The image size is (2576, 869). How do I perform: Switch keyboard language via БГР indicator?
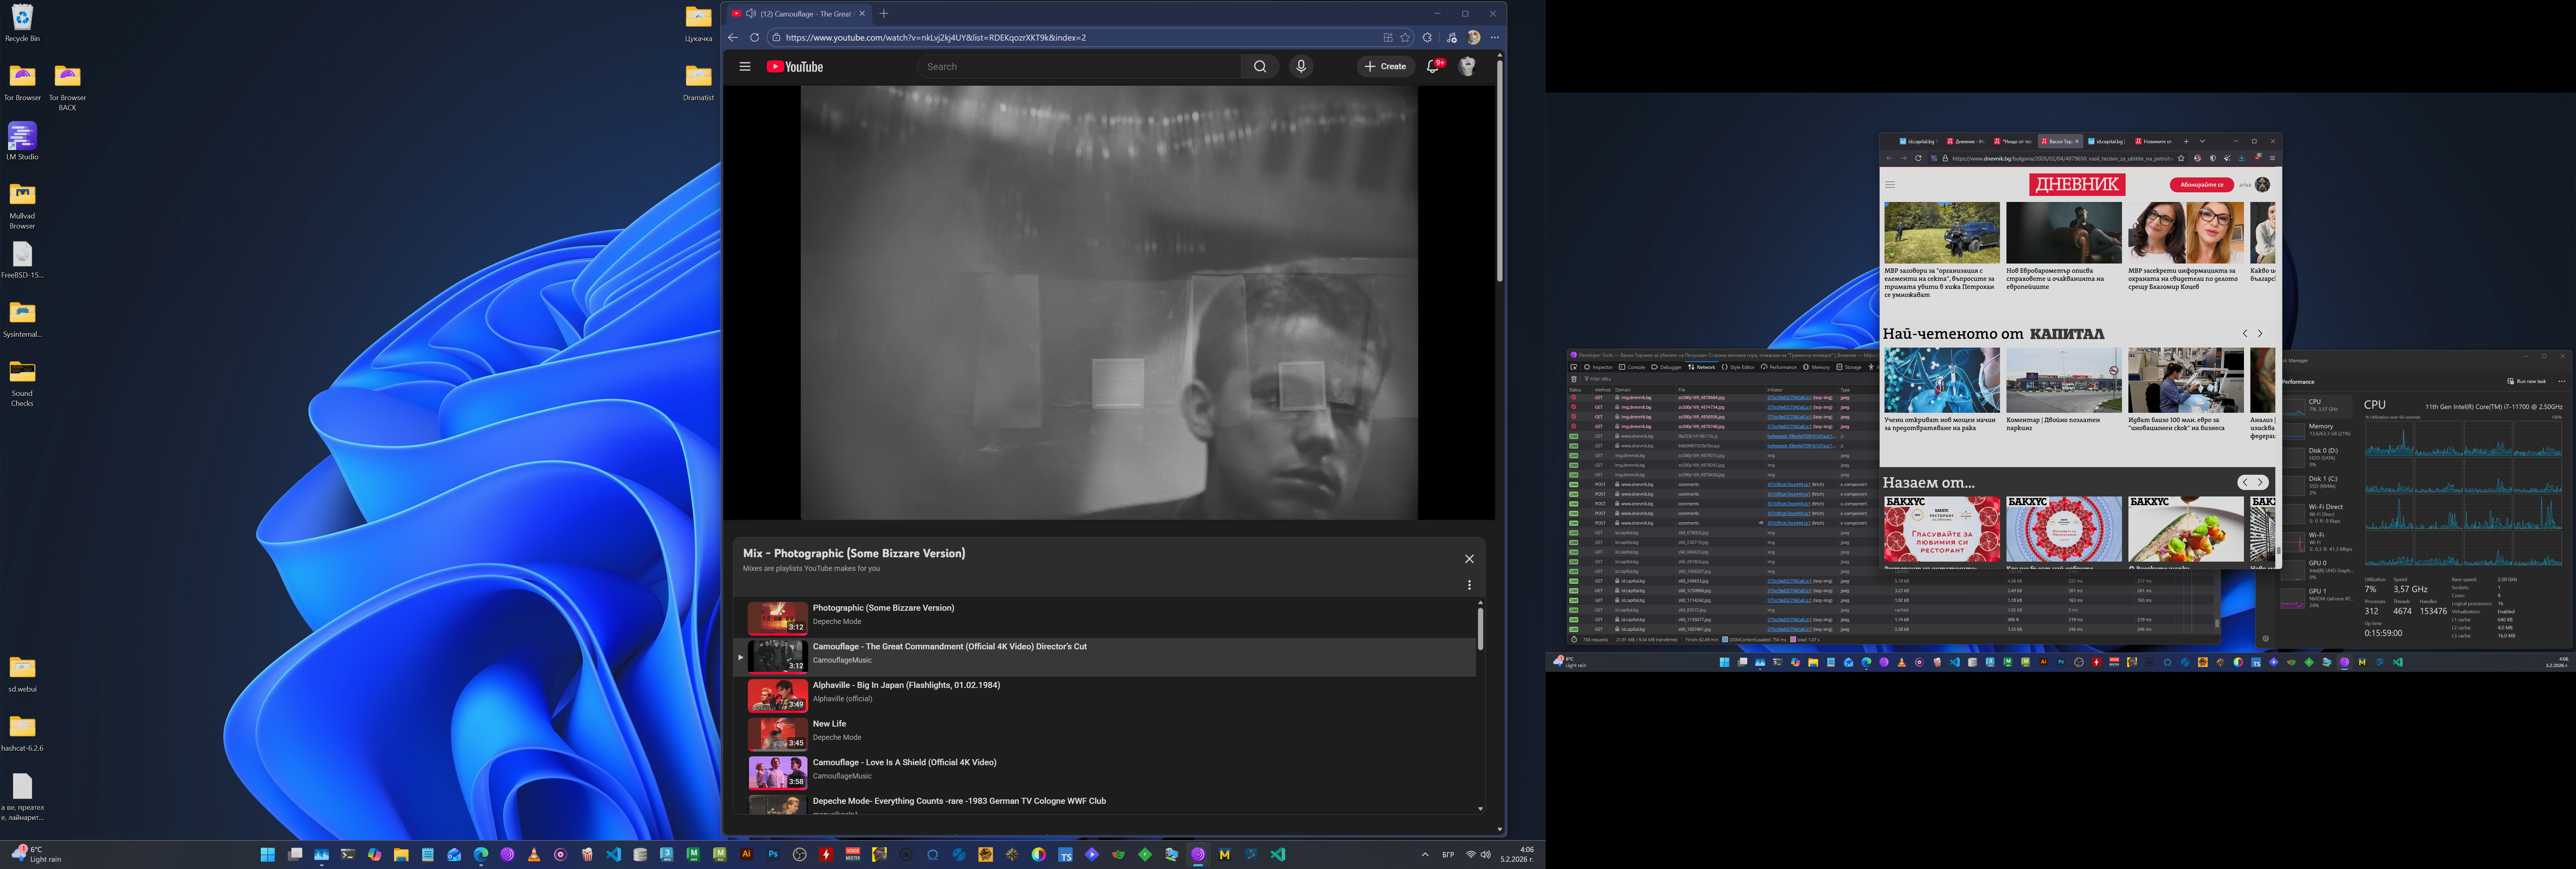(x=1448, y=855)
